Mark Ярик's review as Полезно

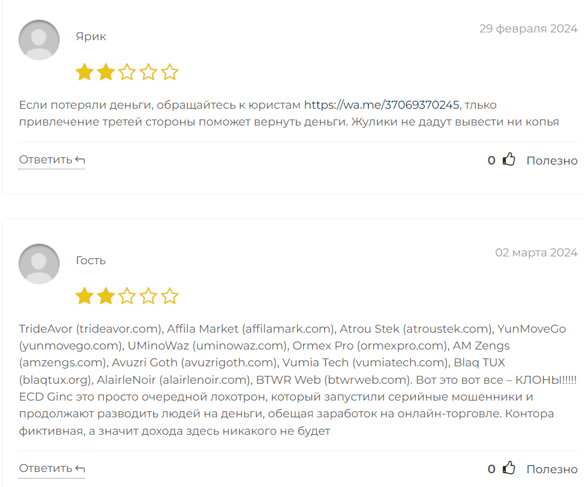[552, 160]
